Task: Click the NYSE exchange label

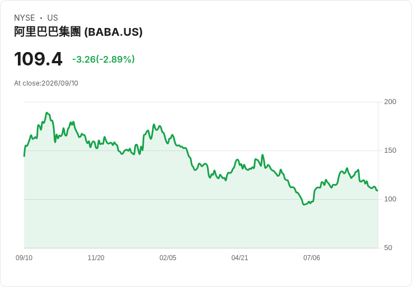Action: tap(25, 18)
